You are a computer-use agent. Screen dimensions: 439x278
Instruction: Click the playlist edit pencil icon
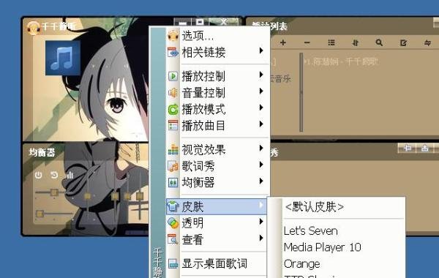pyautogui.click(x=403, y=43)
